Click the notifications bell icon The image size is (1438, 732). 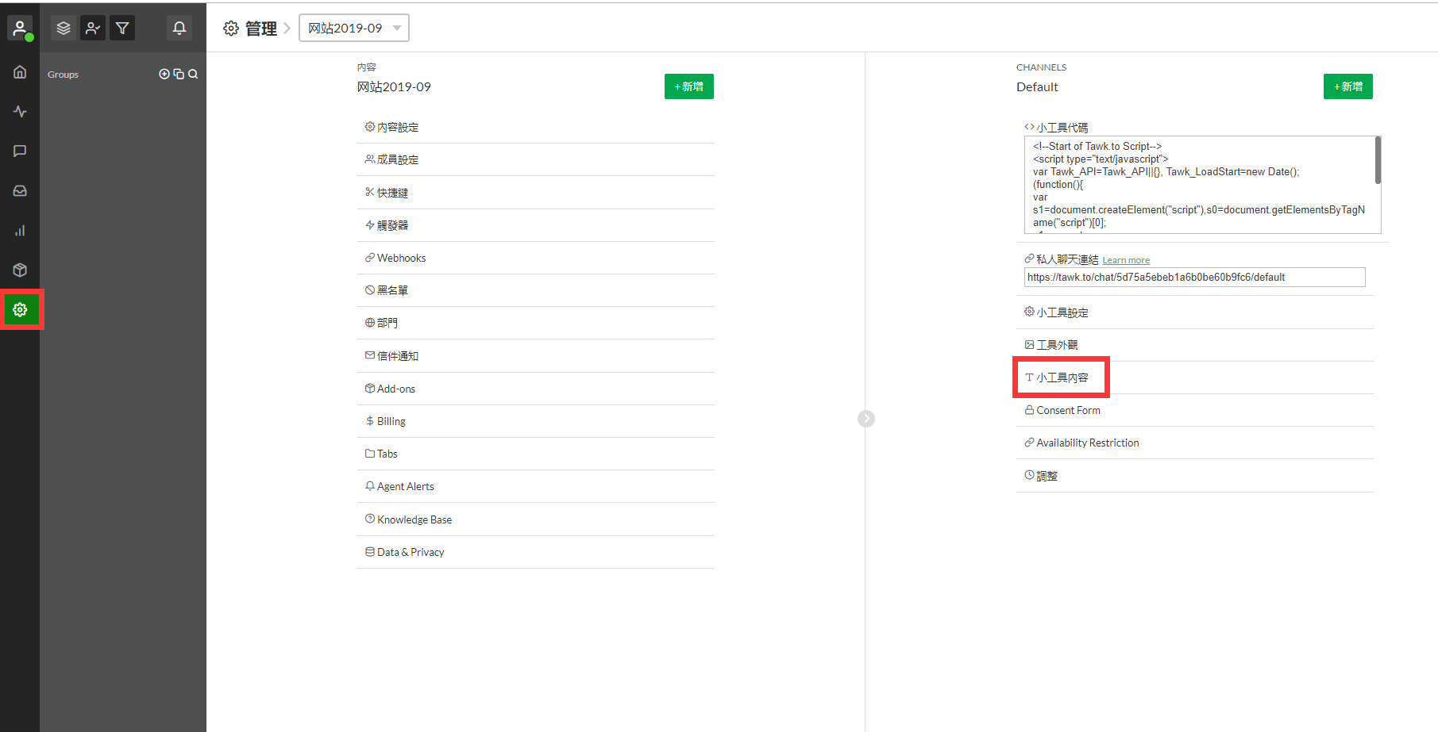[179, 29]
